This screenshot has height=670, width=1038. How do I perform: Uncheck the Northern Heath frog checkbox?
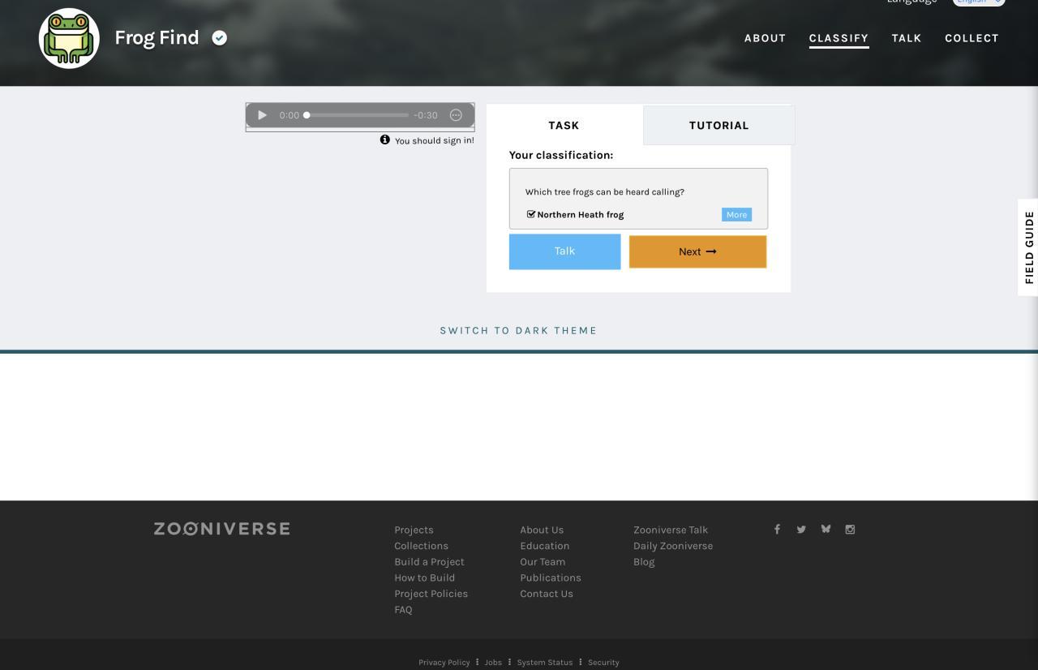531,214
